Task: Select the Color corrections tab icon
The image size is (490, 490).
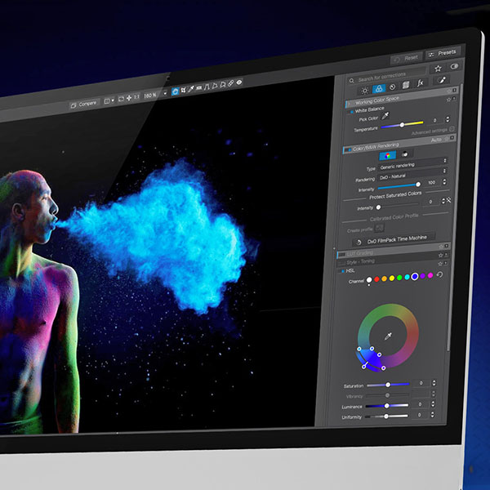Action: pos(381,88)
